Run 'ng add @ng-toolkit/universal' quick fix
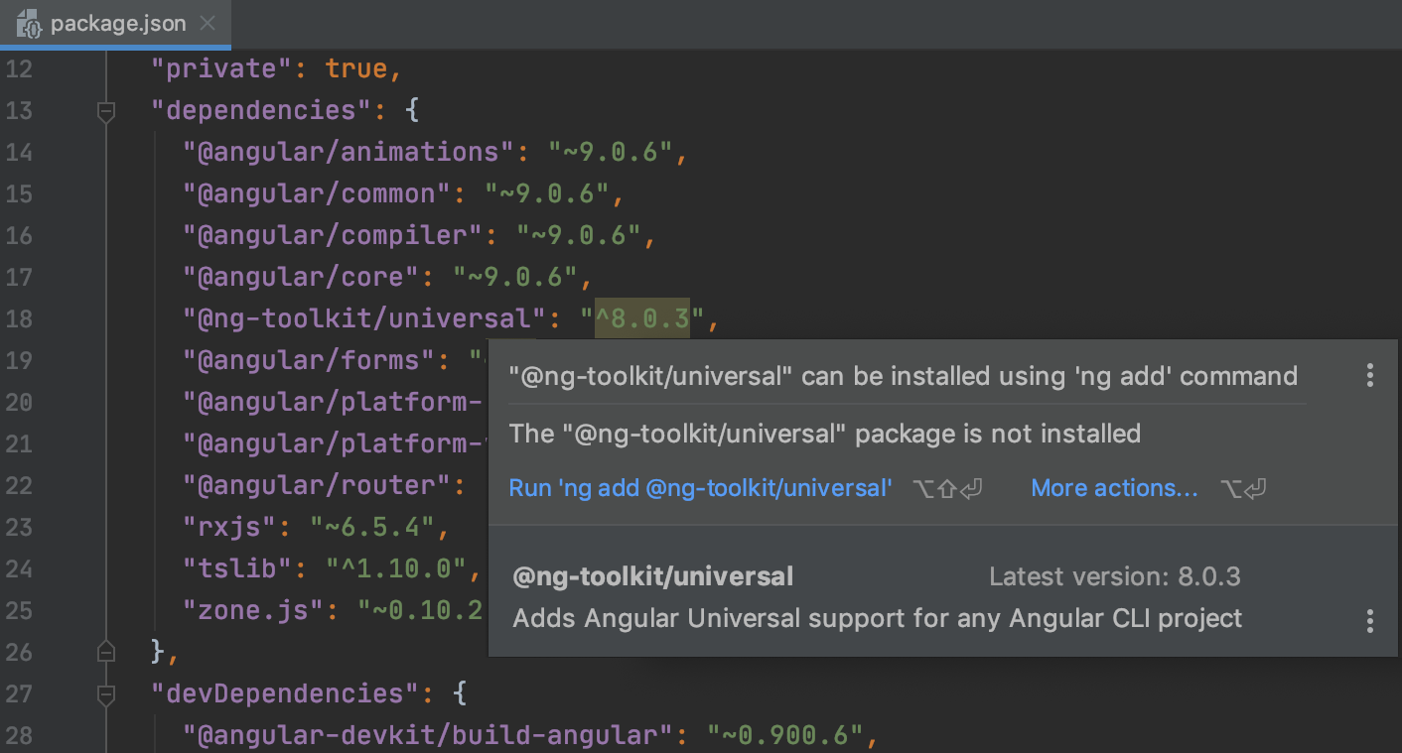The image size is (1402, 753). 700,488
